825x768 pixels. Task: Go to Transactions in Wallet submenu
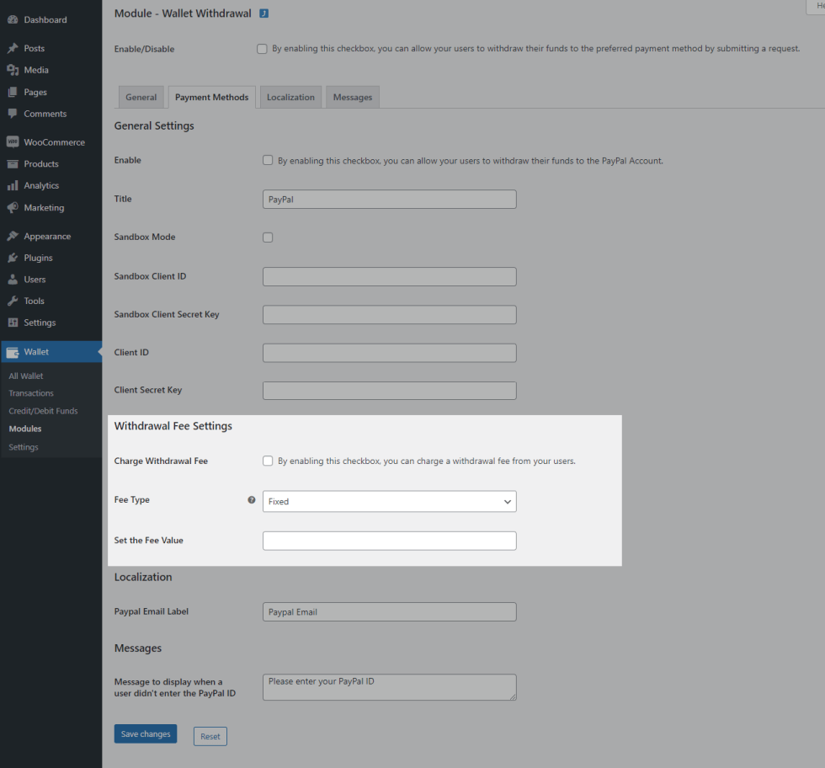(31, 393)
